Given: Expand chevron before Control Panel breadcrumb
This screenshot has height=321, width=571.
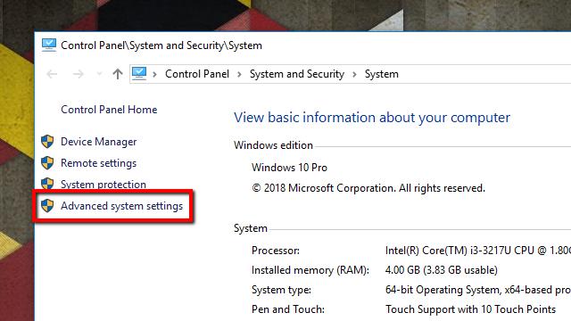Looking at the screenshot, I should click(x=154, y=74).
